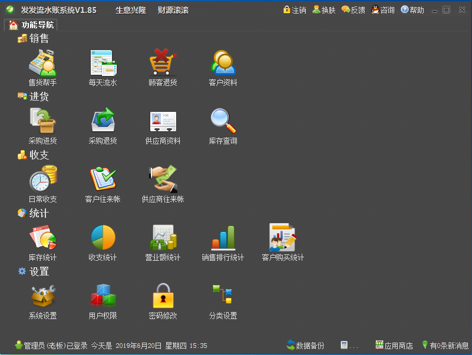This screenshot has width=472, height=355.
Task: Click the calculator icon in status bar
Action: click(344, 345)
